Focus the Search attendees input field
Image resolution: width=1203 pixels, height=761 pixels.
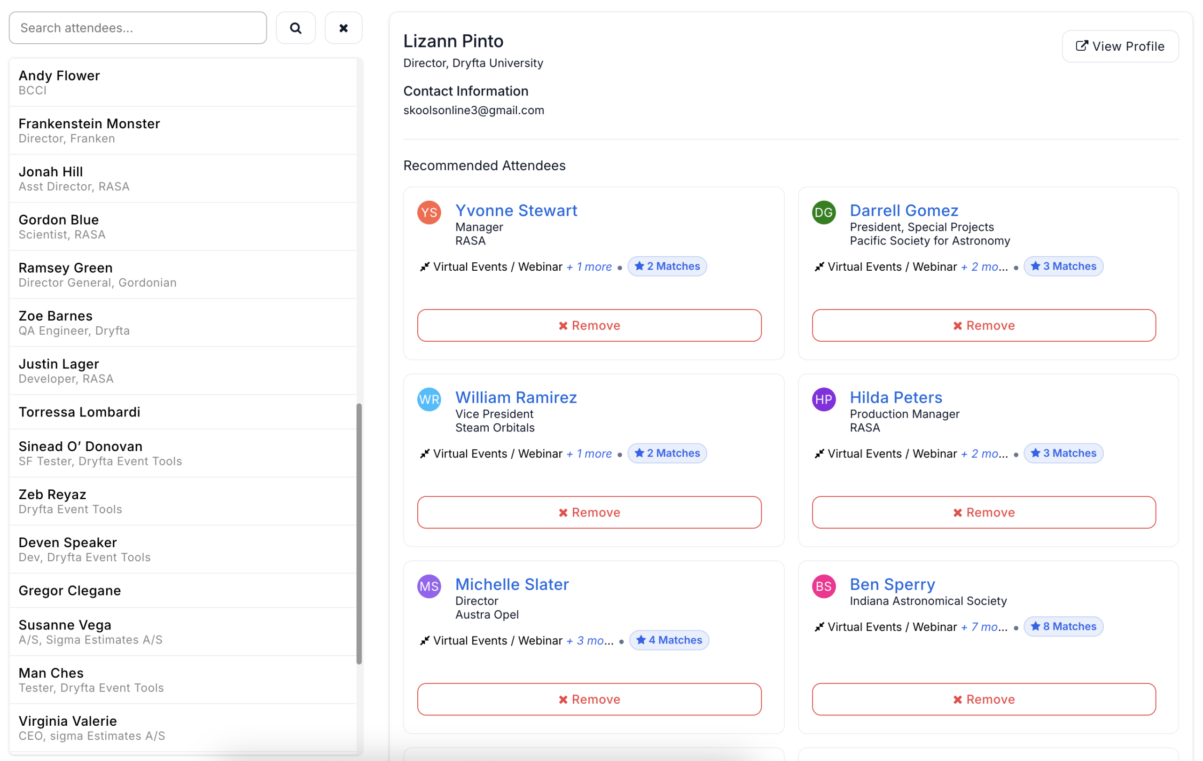[138, 28]
